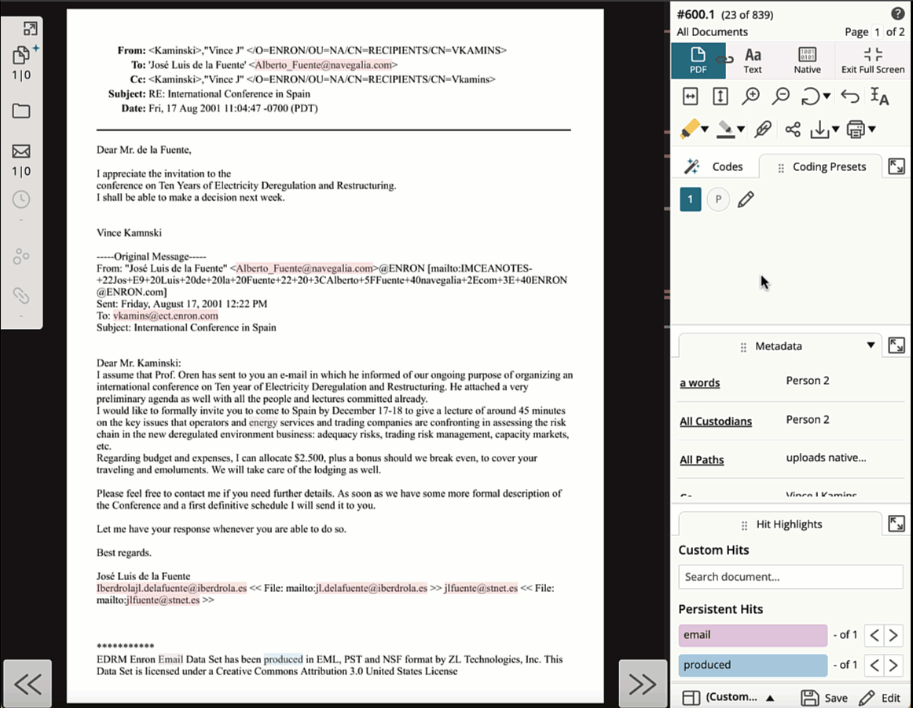
Task: Click Alberto_Fuente@navegalia.com in the To line
Action: (323, 64)
